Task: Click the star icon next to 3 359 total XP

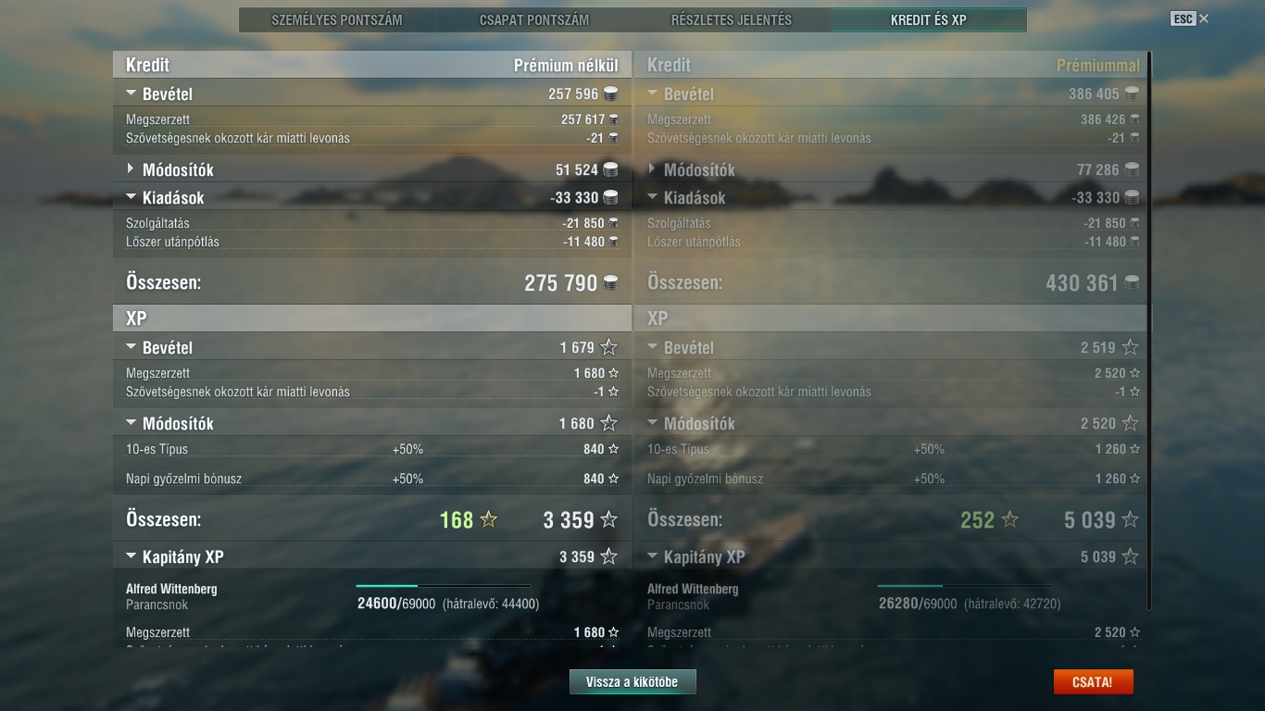Action: 608,519
